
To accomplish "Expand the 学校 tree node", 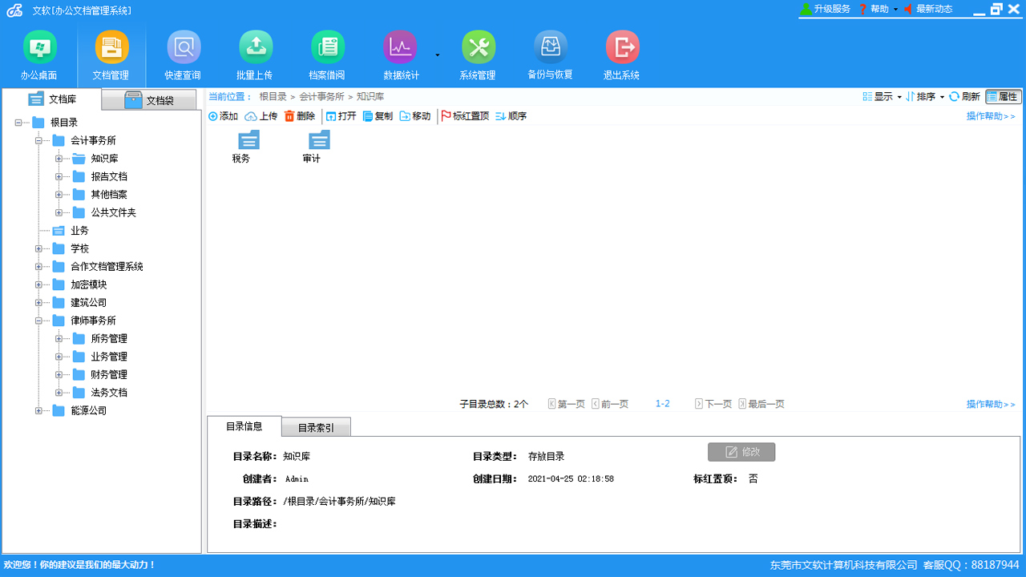I will coord(39,248).
